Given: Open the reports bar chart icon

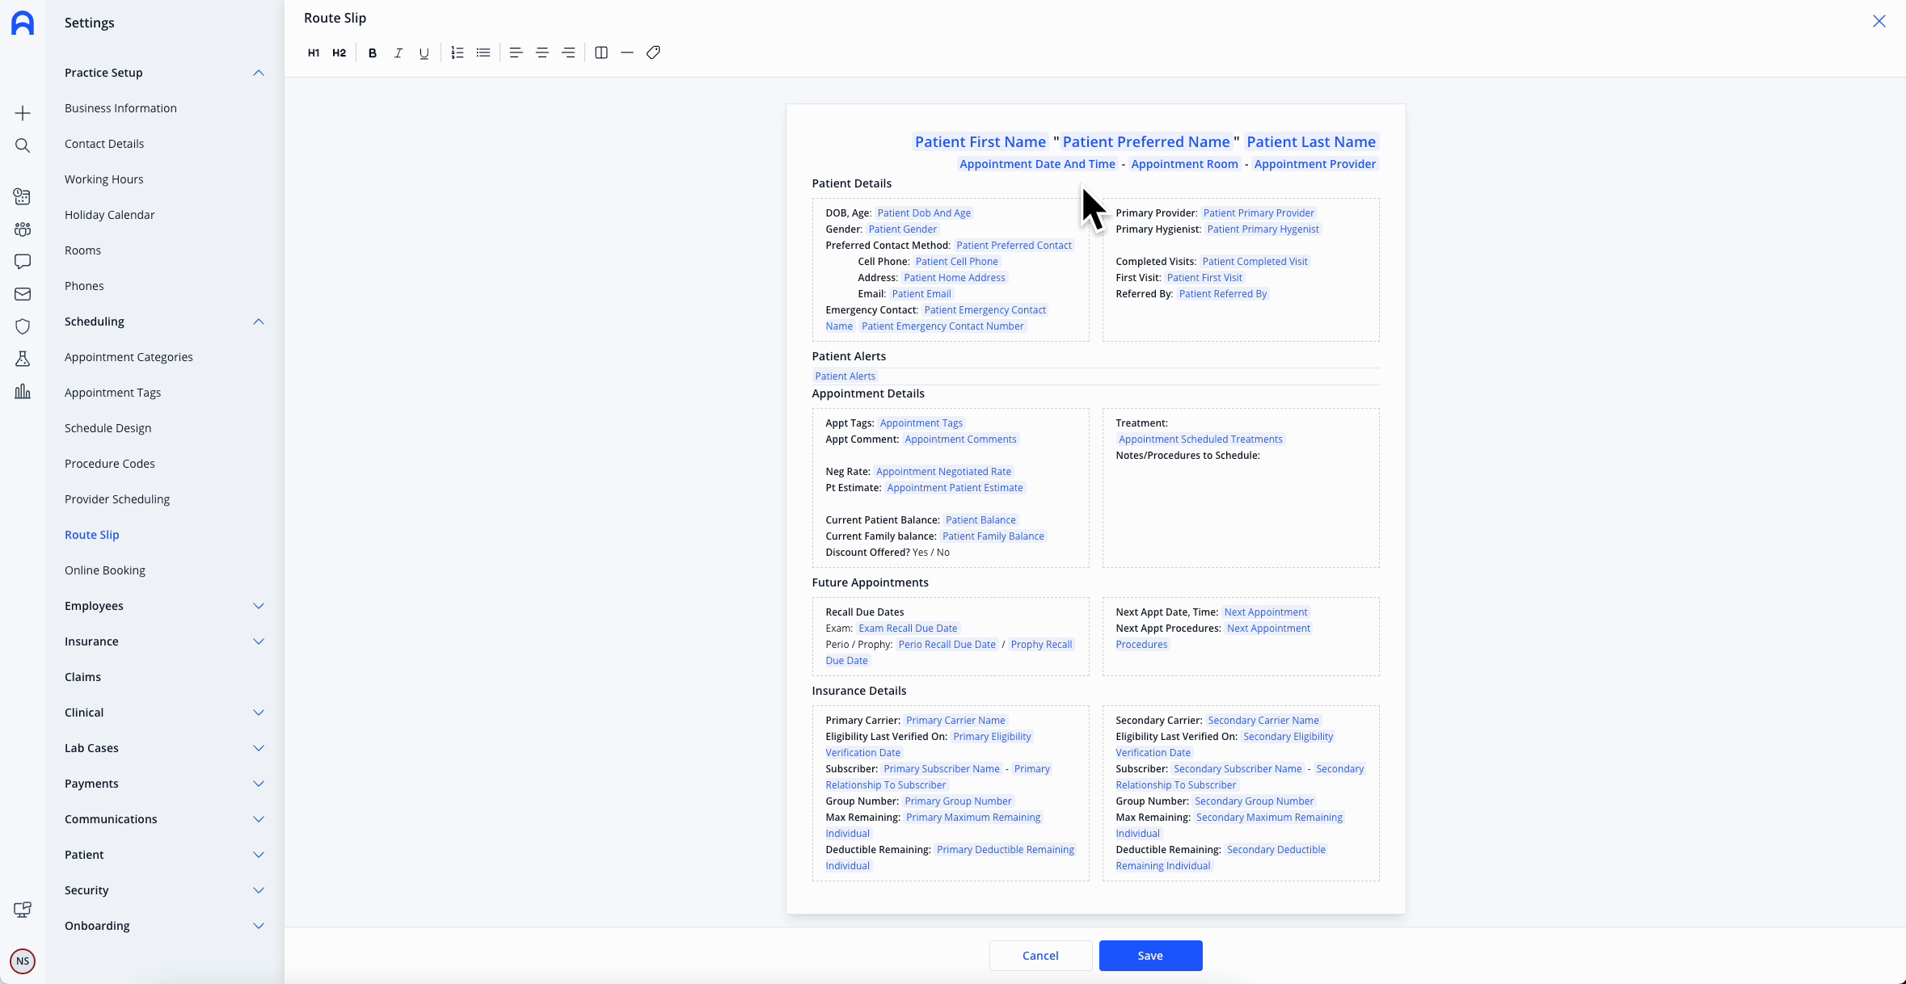Looking at the screenshot, I should [x=23, y=391].
